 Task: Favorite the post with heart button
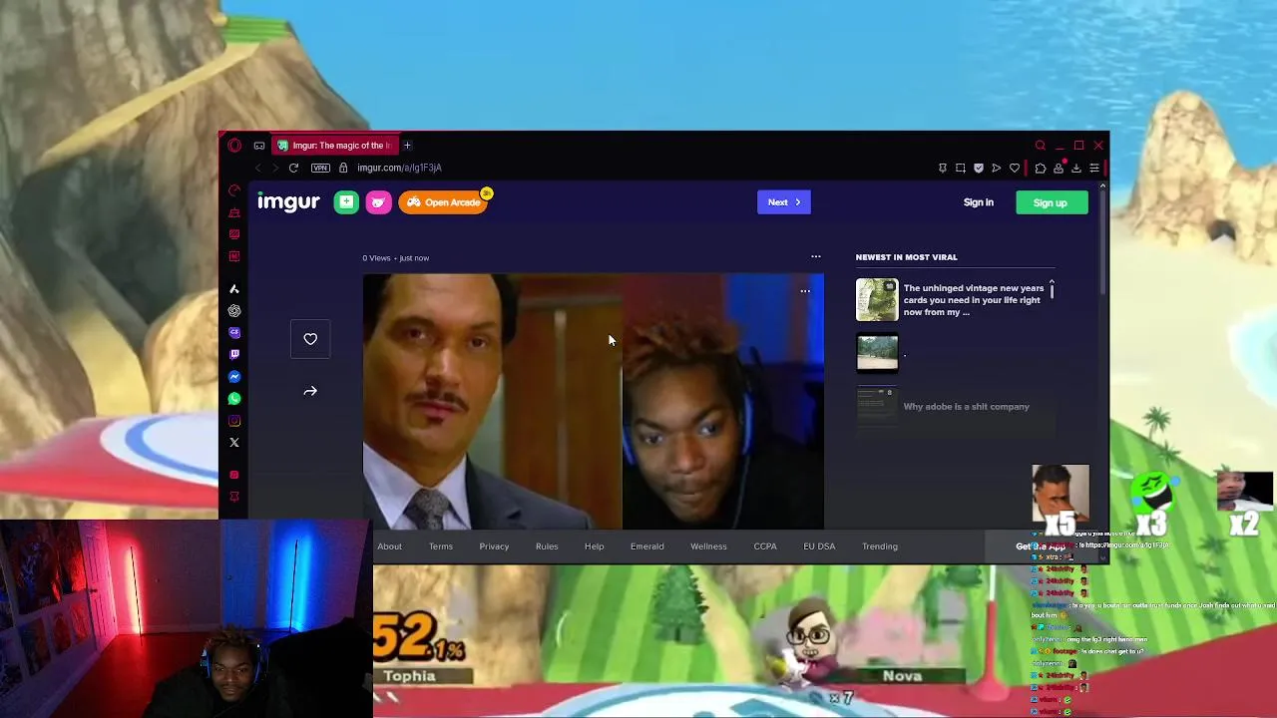[x=310, y=339]
